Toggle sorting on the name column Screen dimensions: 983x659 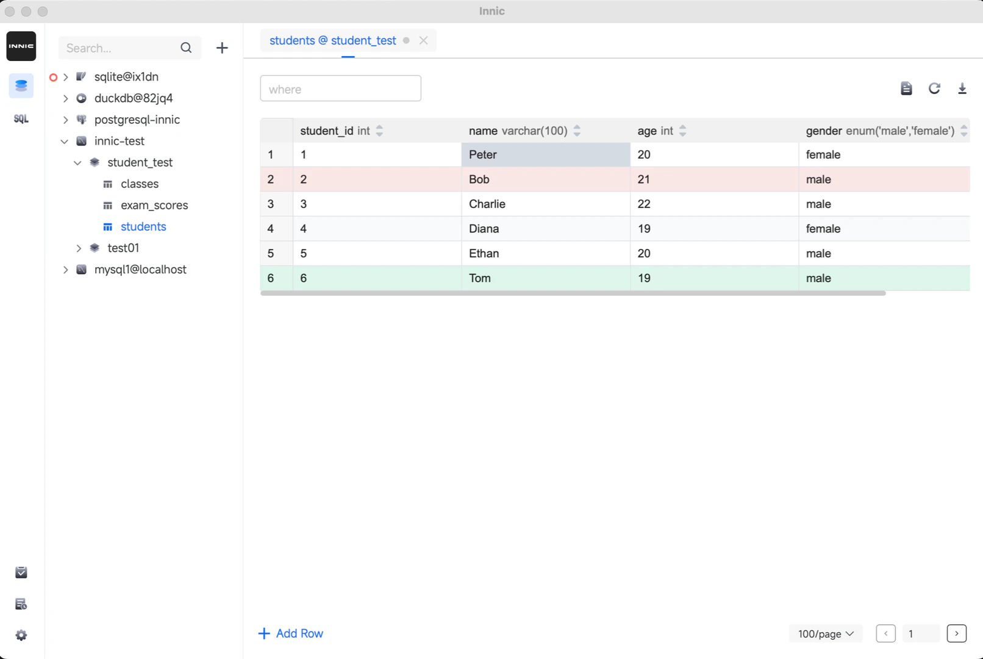pos(576,130)
